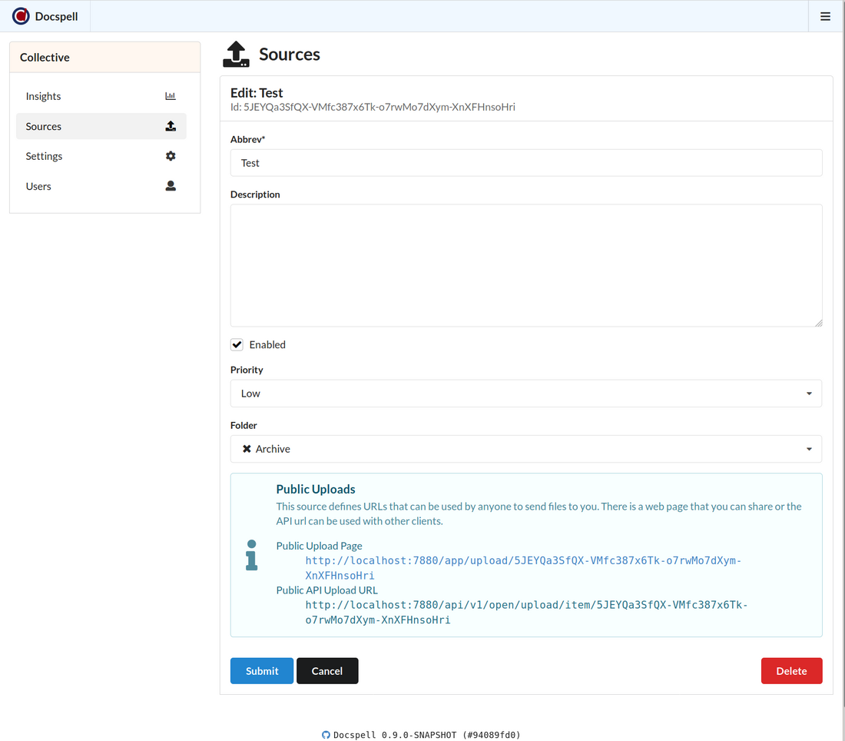Click the Settings gear icon
Viewport: 845px width, 741px height.
click(171, 156)
